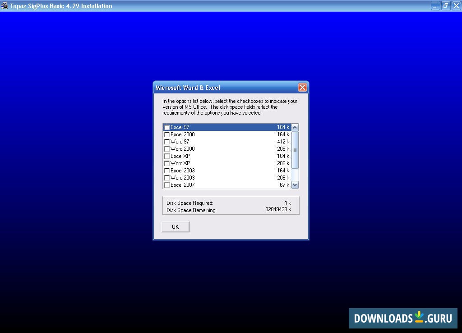Select the '67 k' size for Excel 2007
The image size is (462, 333).
click(285, 185)
